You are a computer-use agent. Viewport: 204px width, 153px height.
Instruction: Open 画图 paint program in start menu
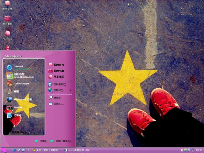(x=13, y=91)
